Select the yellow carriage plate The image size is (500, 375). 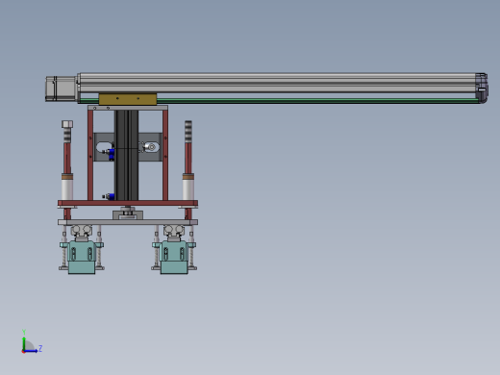128,99
